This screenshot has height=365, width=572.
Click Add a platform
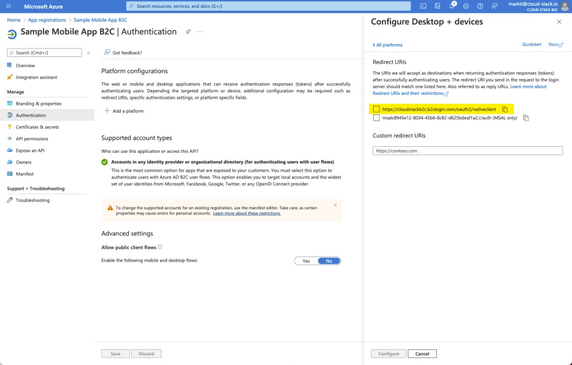pyautogui.click(x=128, y=111)
